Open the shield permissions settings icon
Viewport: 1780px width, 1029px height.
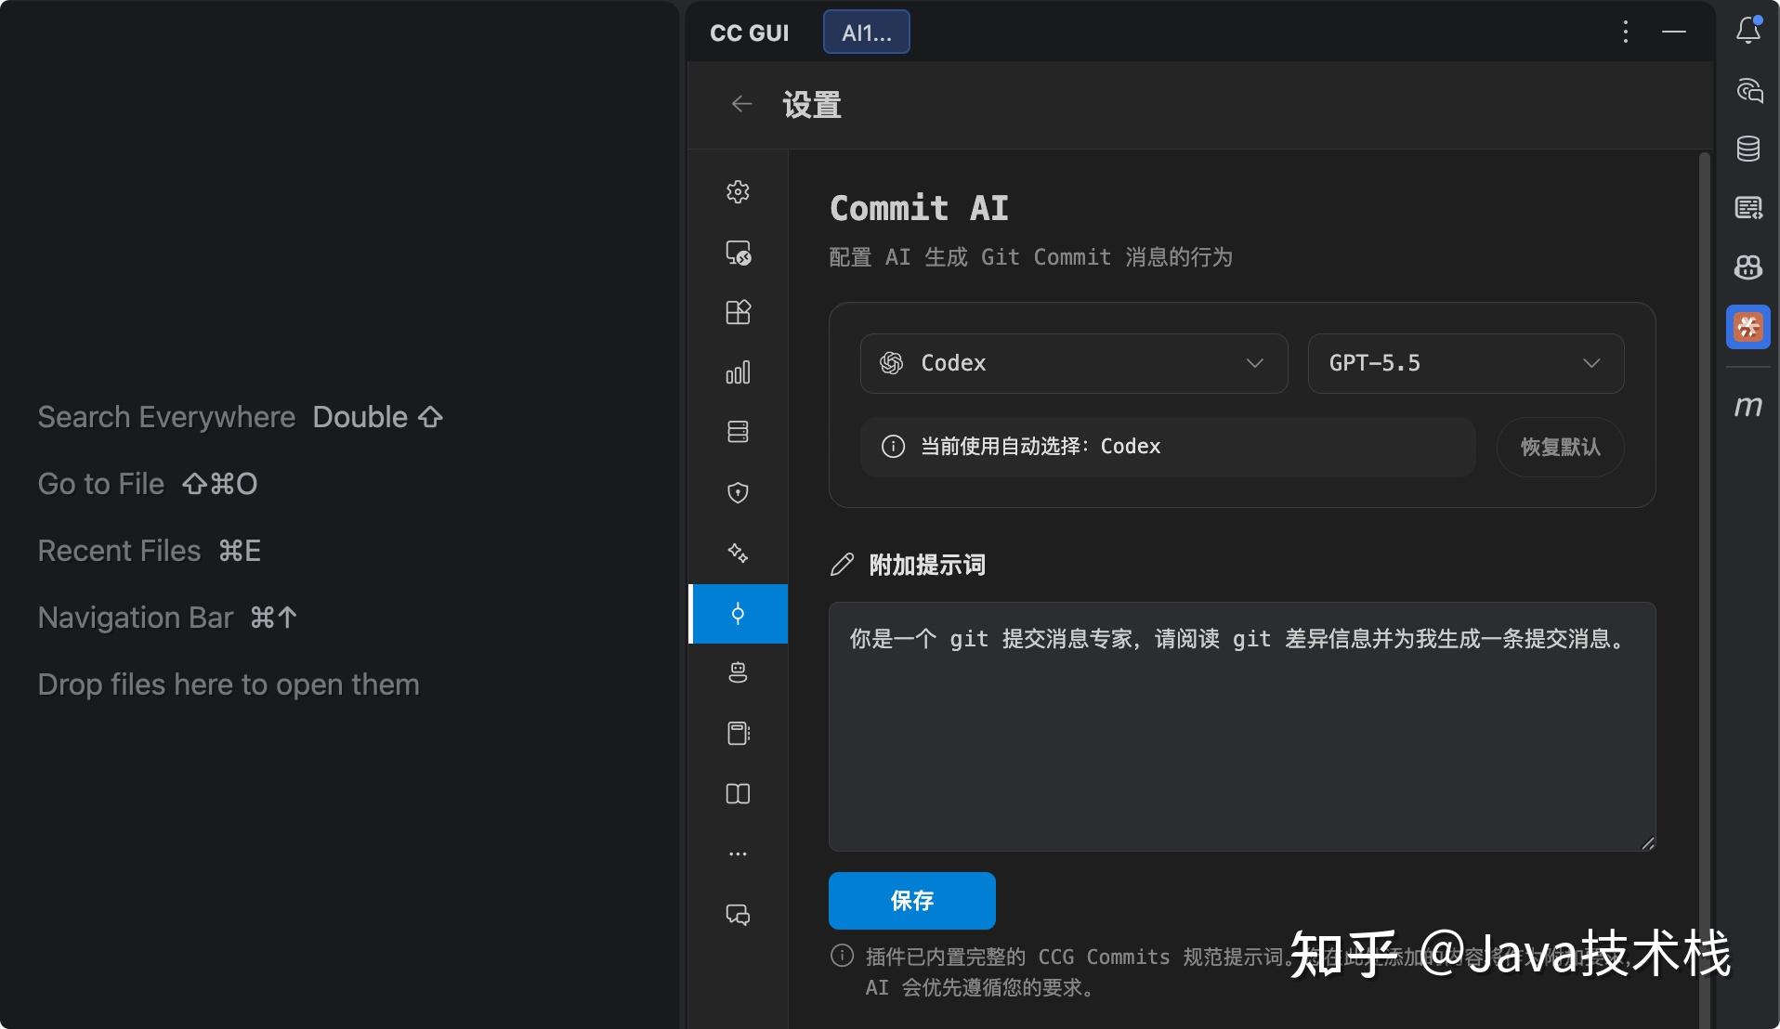point(738,492)
